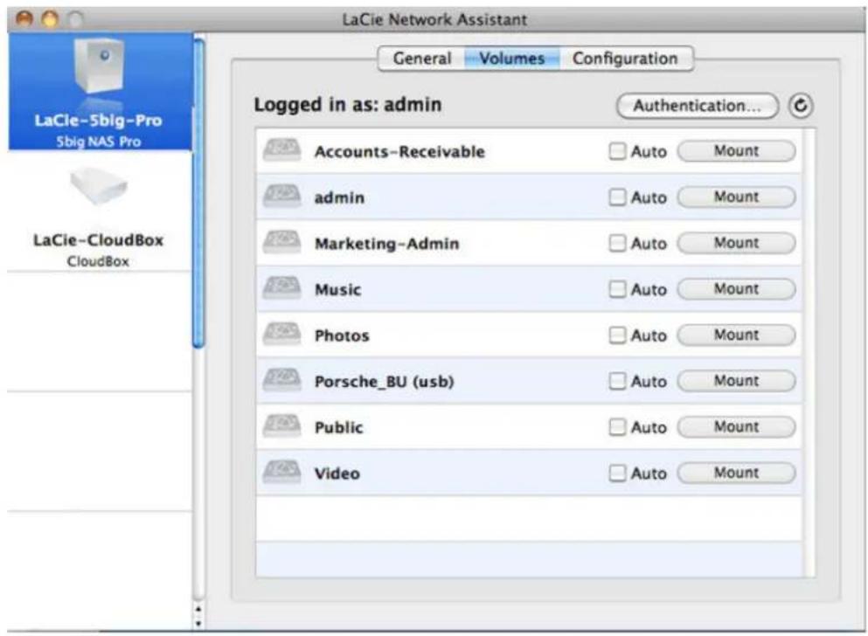Switch to the General tab
This screenshot has height=636, width=868.
(x=422, y=58)
